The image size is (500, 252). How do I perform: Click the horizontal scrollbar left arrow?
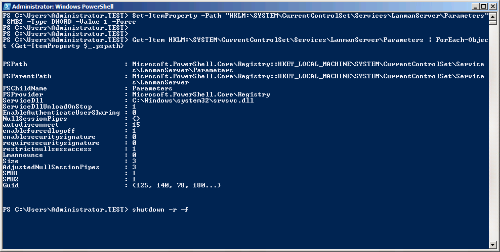click(6, 245)
